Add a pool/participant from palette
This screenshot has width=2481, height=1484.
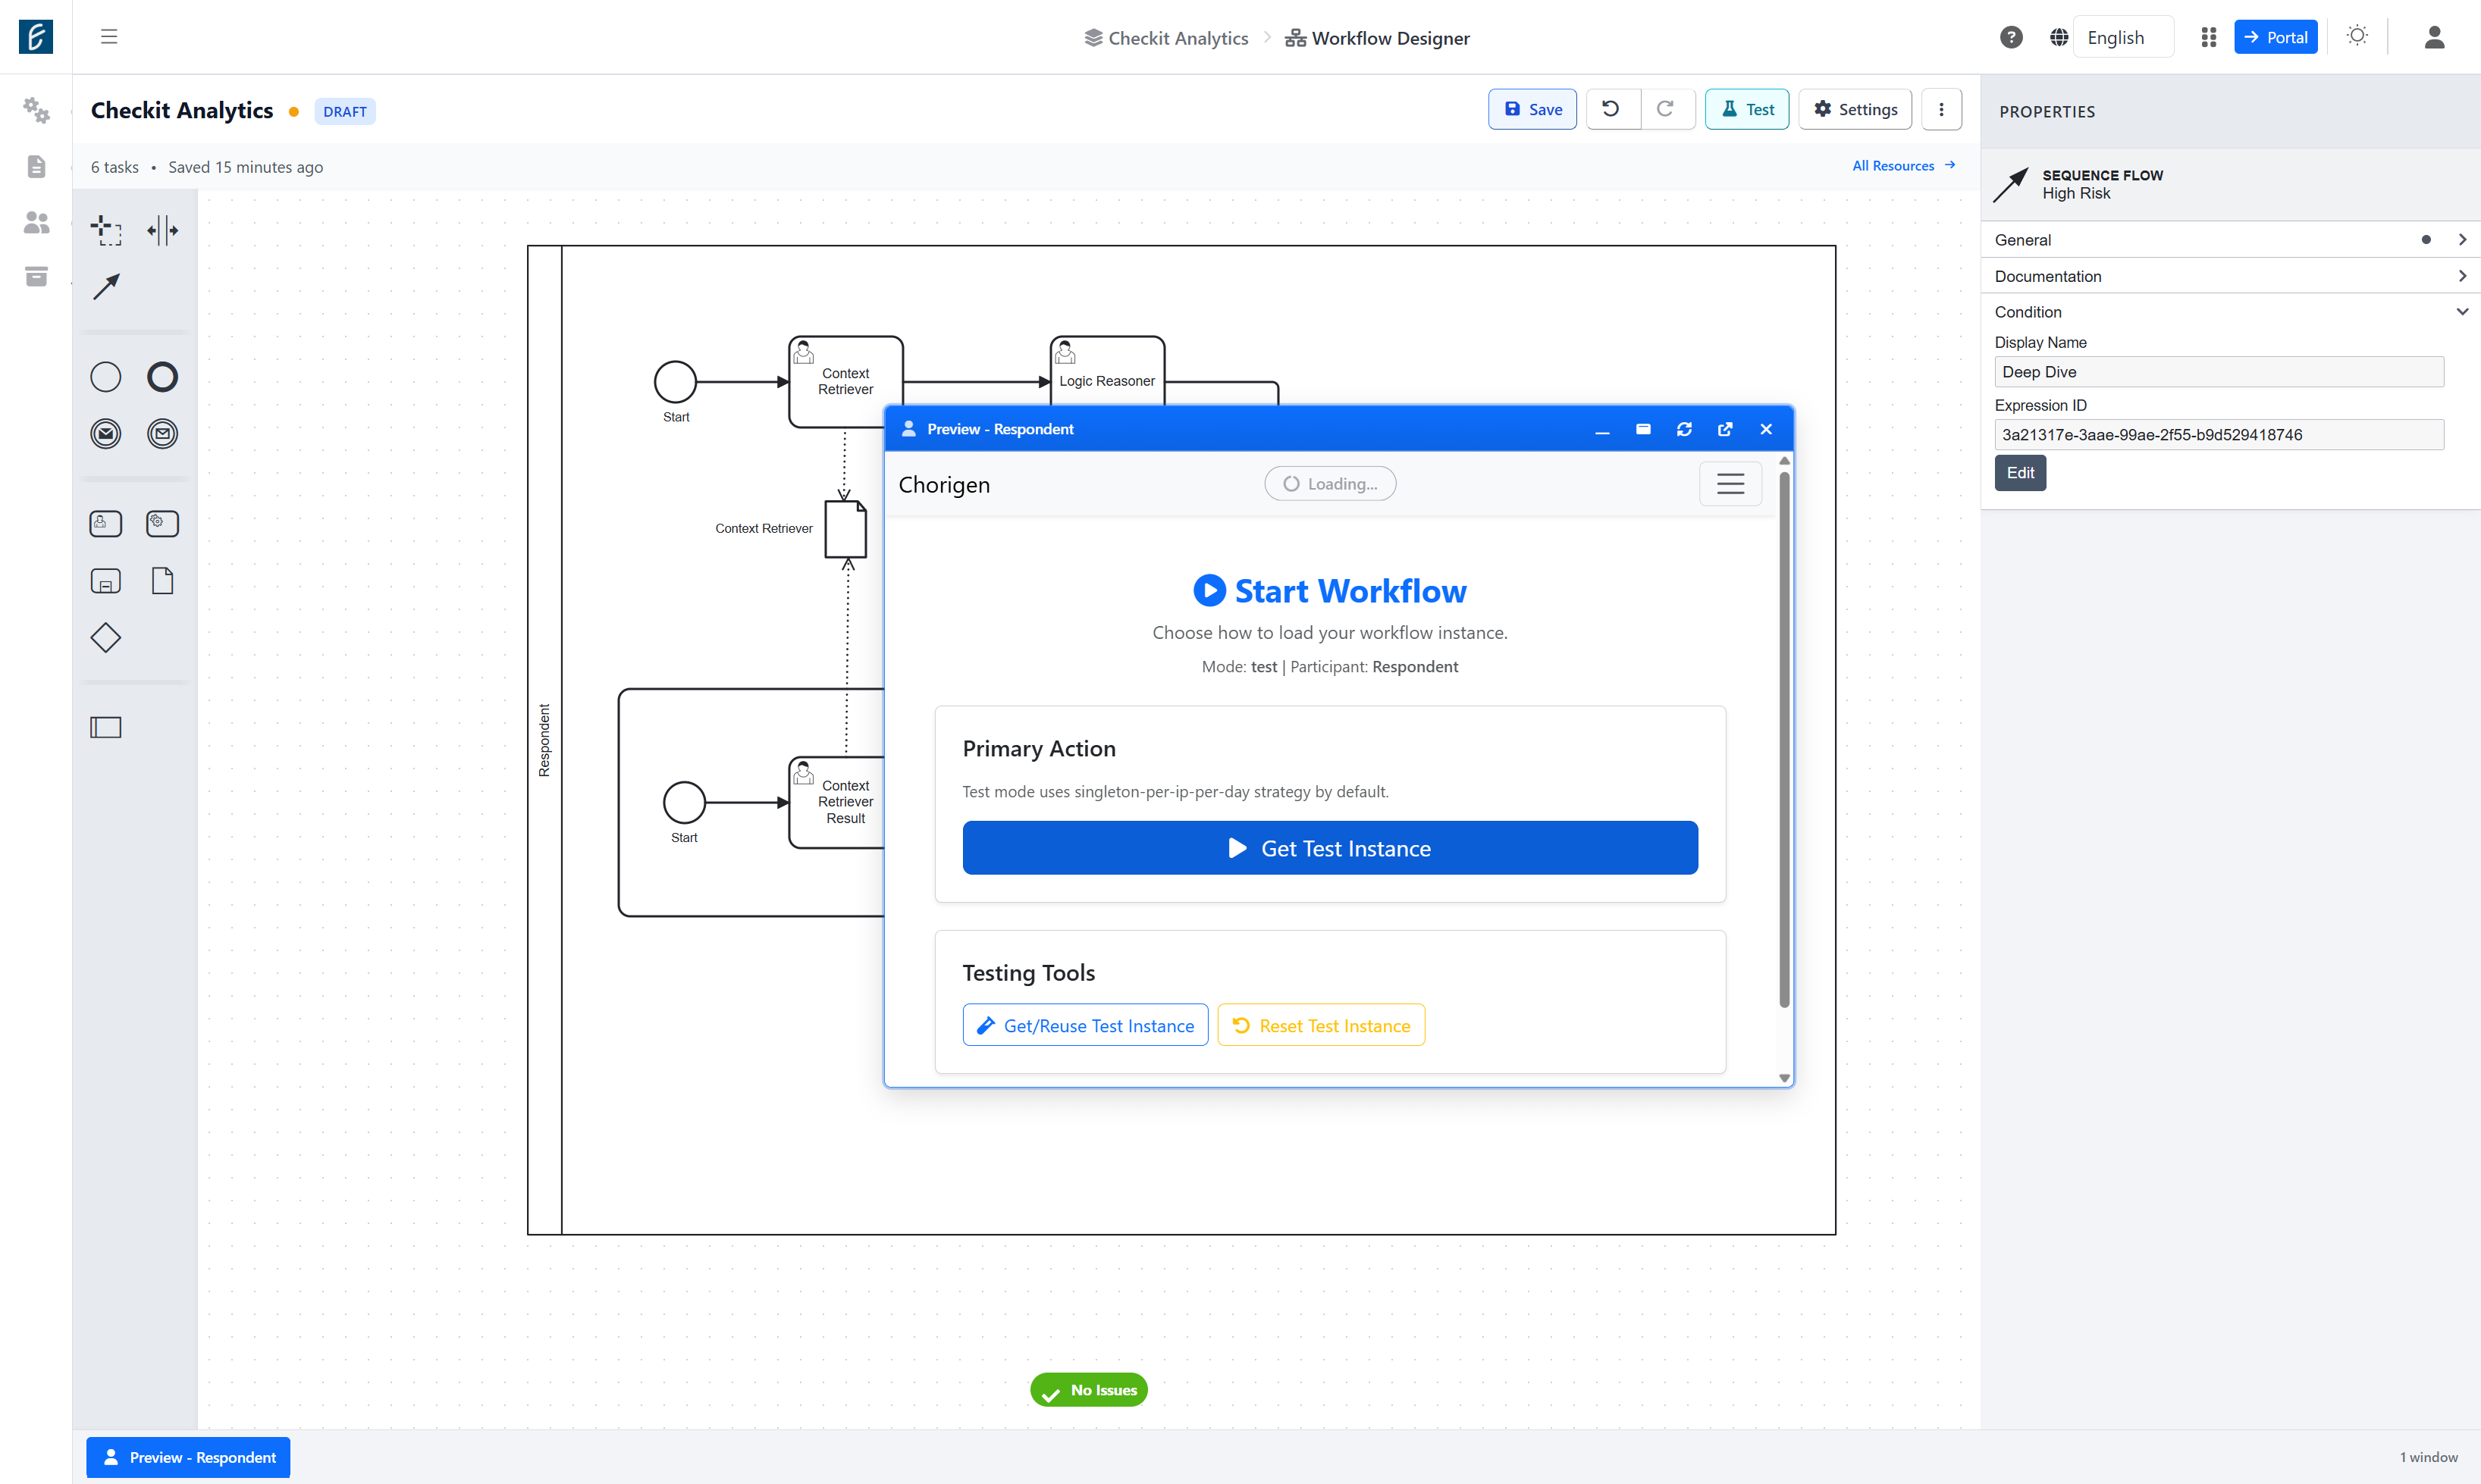coord(106,728)
